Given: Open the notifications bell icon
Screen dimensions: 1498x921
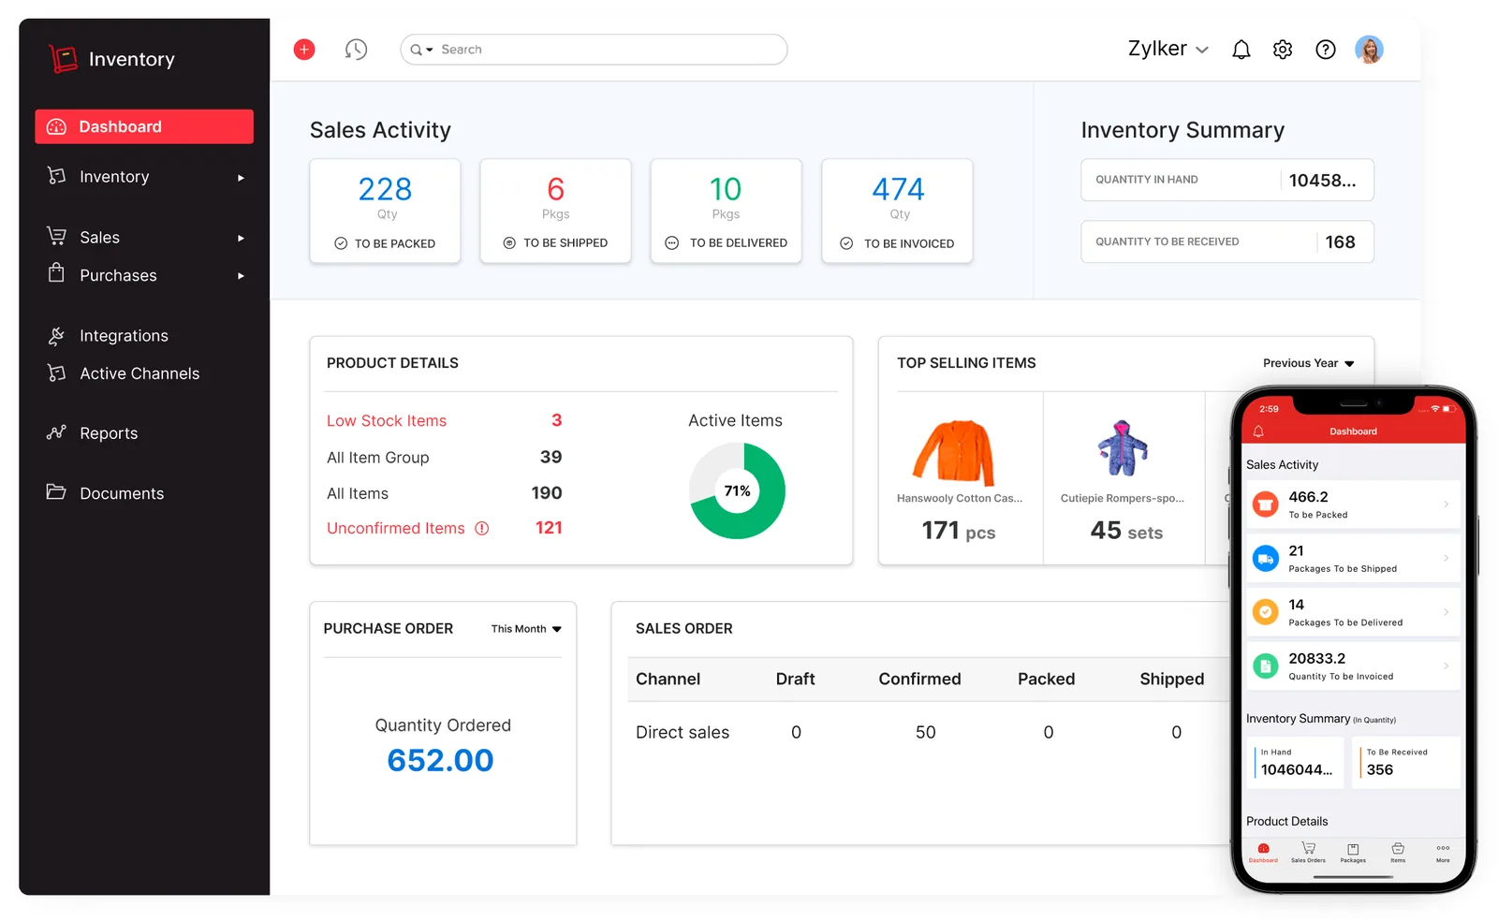Looking at the screenshot, I should (x=1241, y=50).
